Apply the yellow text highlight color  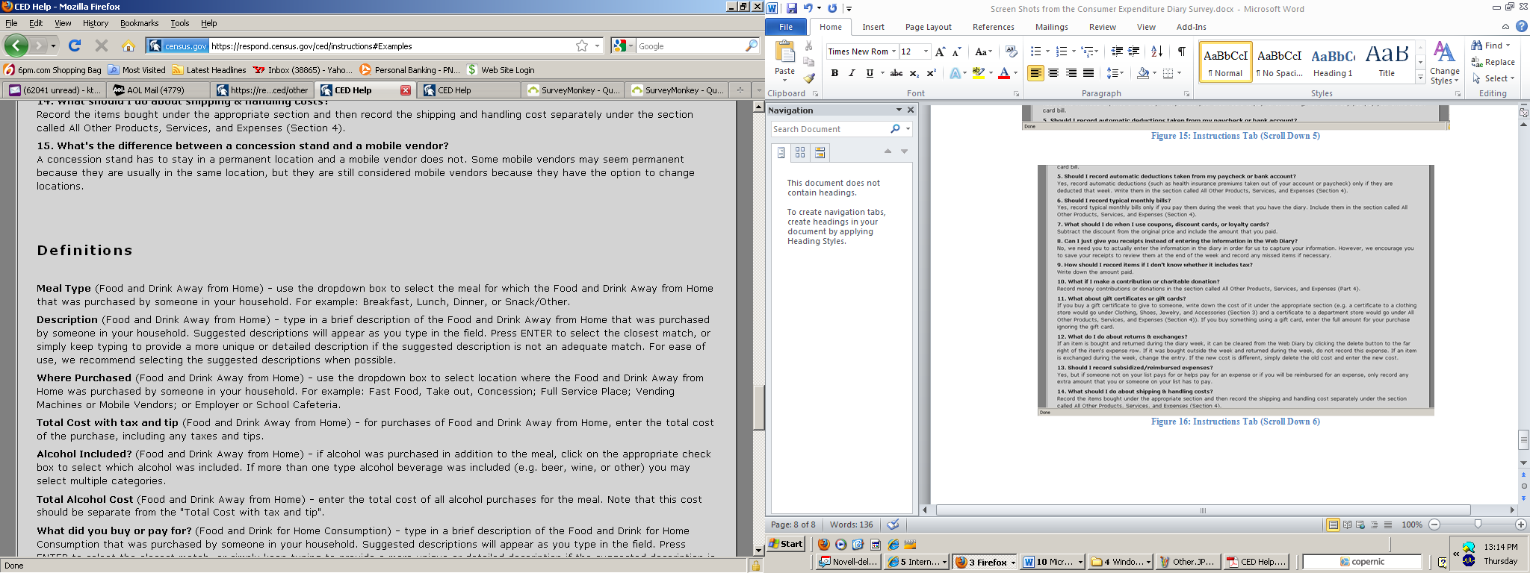(979, 73)
